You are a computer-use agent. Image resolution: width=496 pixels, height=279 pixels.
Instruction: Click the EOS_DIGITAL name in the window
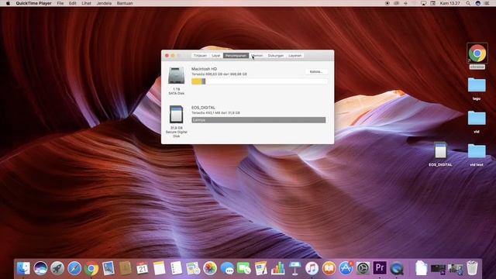coord(203,108)
